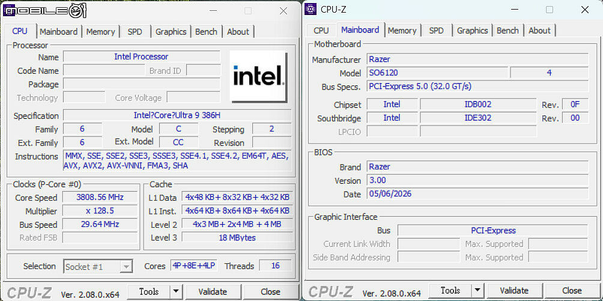Viewport: 603px width, 301px height.
Task: Click BIOS Brand field Razer
Action: pos(477,166)
